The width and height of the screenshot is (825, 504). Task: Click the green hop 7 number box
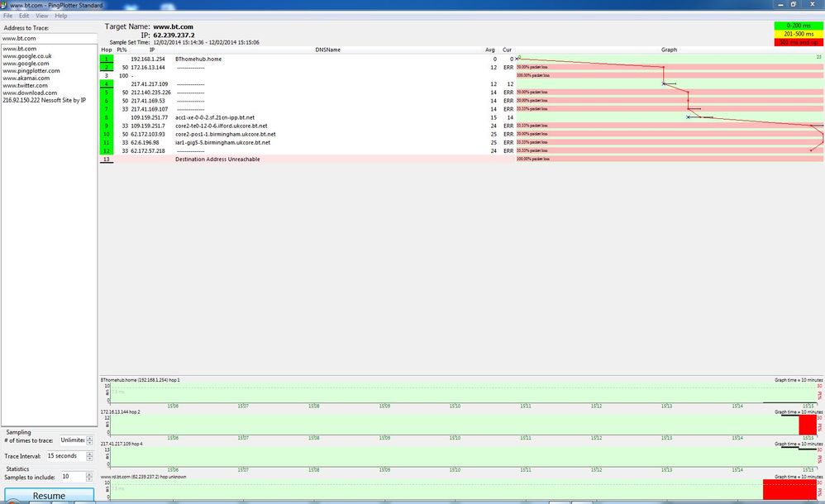pos(107,109)
